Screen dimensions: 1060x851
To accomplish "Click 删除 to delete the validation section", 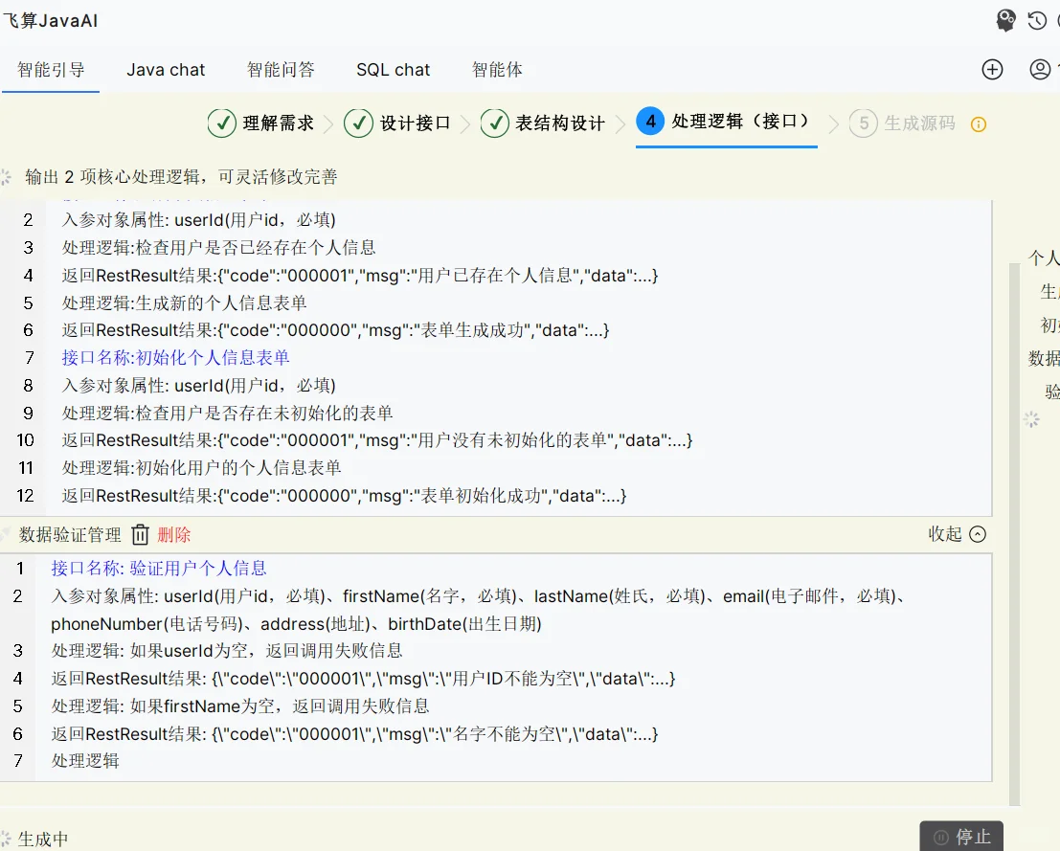I will 173,533.
